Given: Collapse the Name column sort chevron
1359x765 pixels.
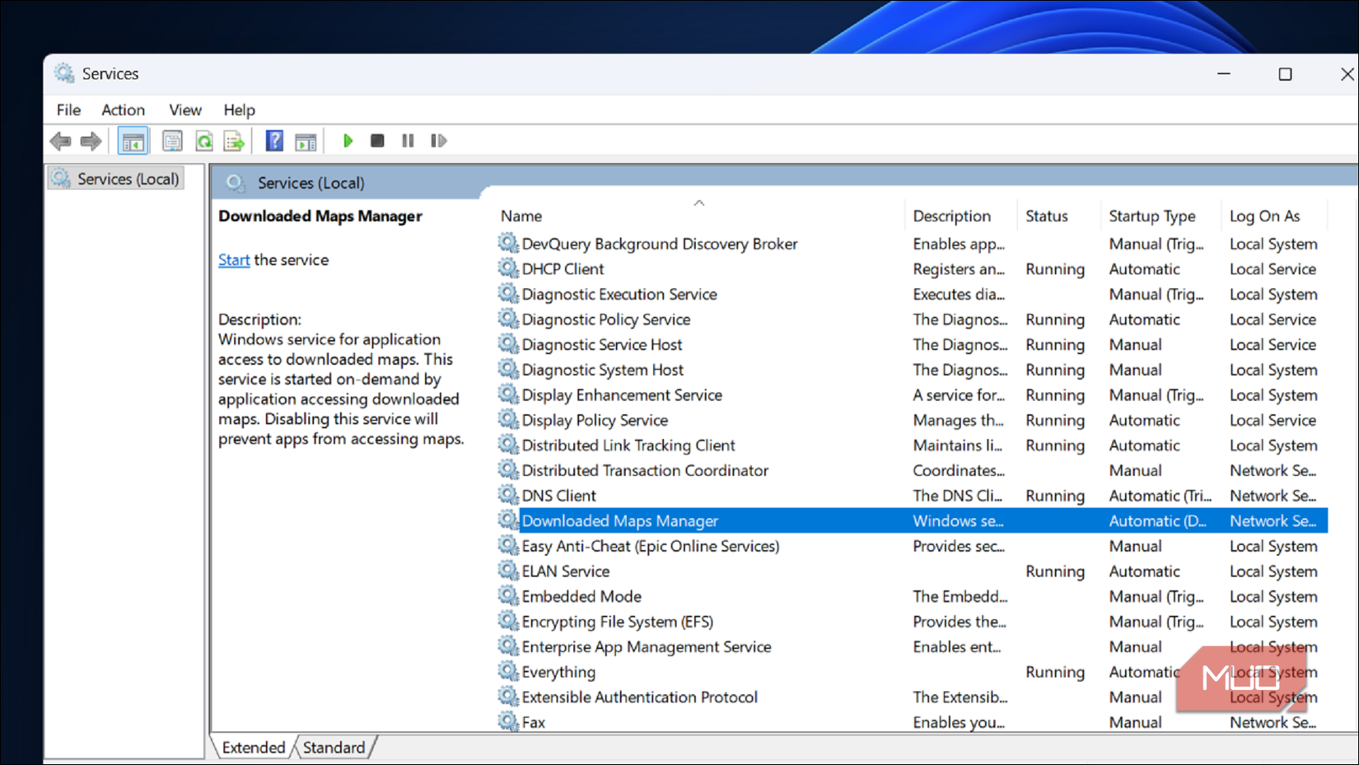Looking at the screenshot, I should (x=699, y=202).
